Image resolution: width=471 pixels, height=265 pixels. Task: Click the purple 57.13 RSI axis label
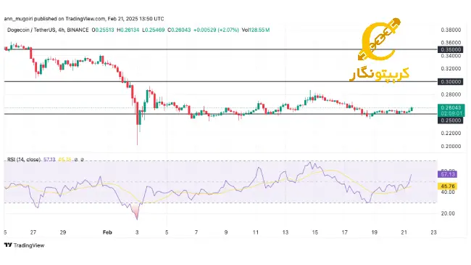[x=448, y=174]
